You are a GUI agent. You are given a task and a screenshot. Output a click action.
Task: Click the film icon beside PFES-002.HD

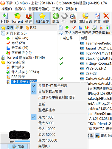pos(82,69)
